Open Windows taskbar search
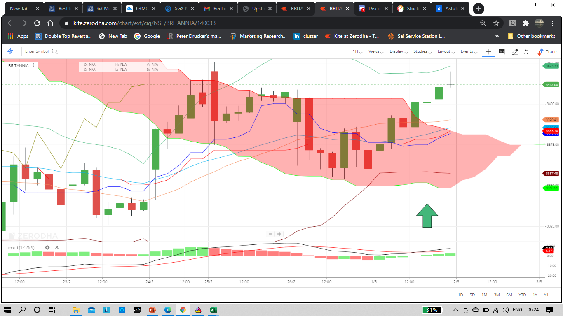 23,310
